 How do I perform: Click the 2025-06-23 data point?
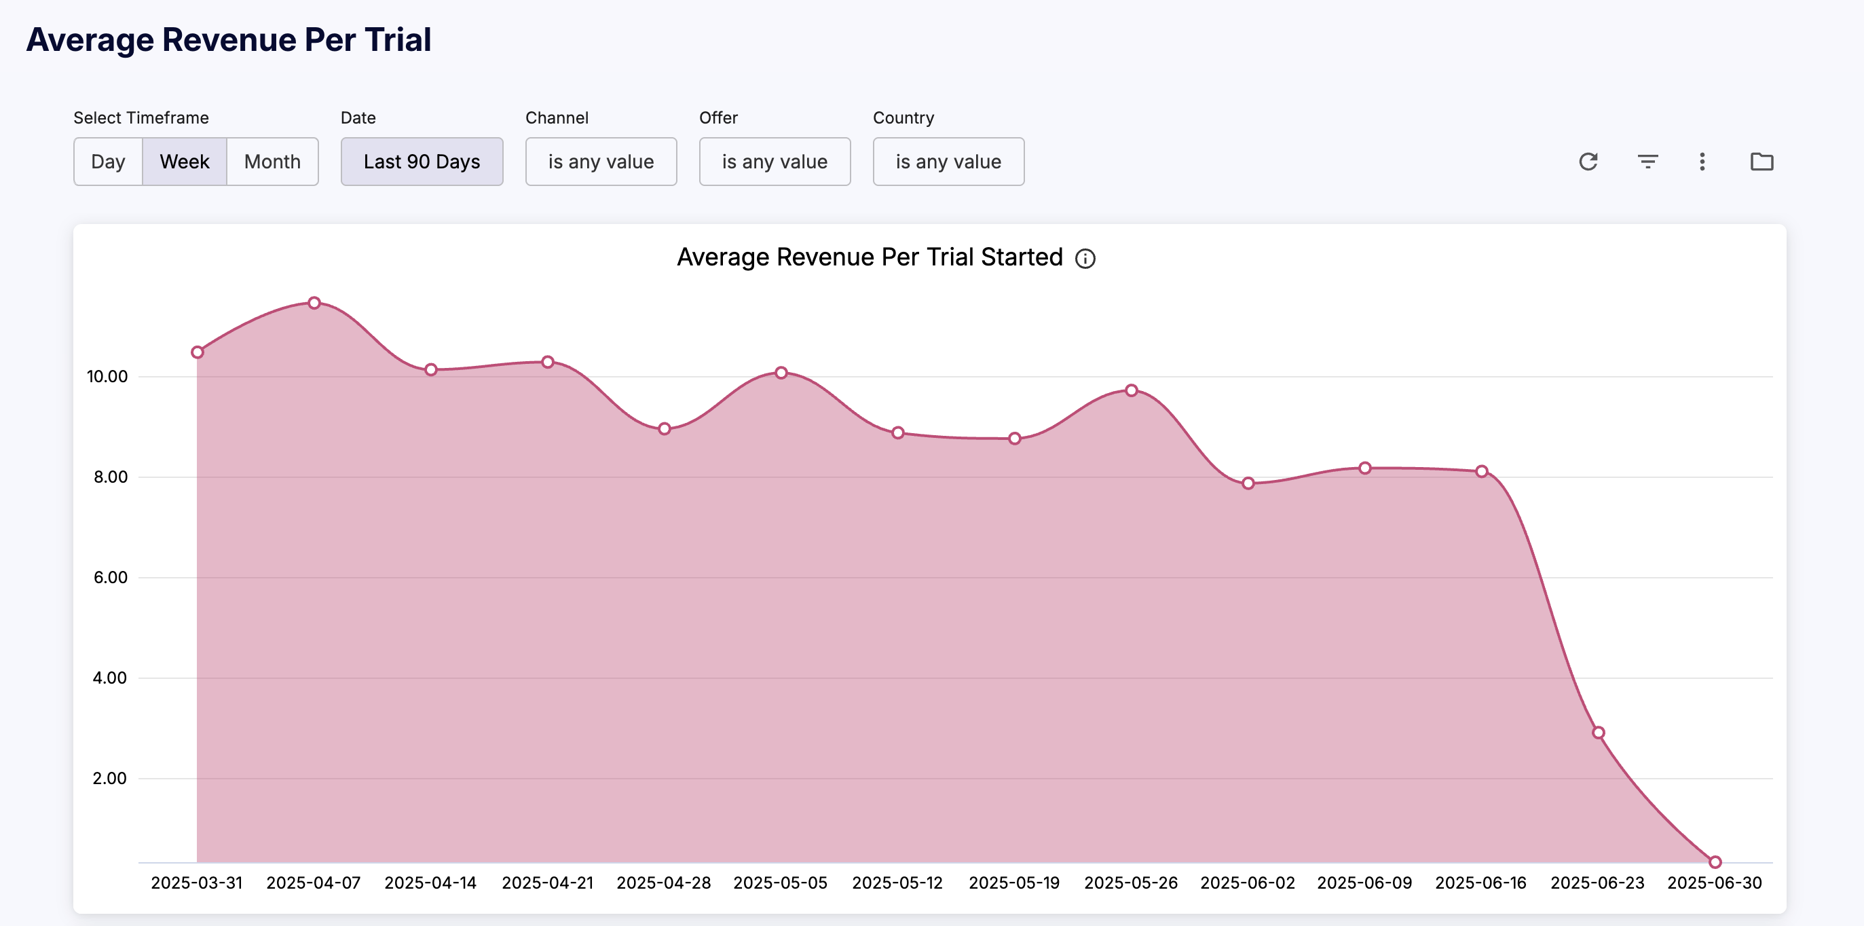[1599, 733]
